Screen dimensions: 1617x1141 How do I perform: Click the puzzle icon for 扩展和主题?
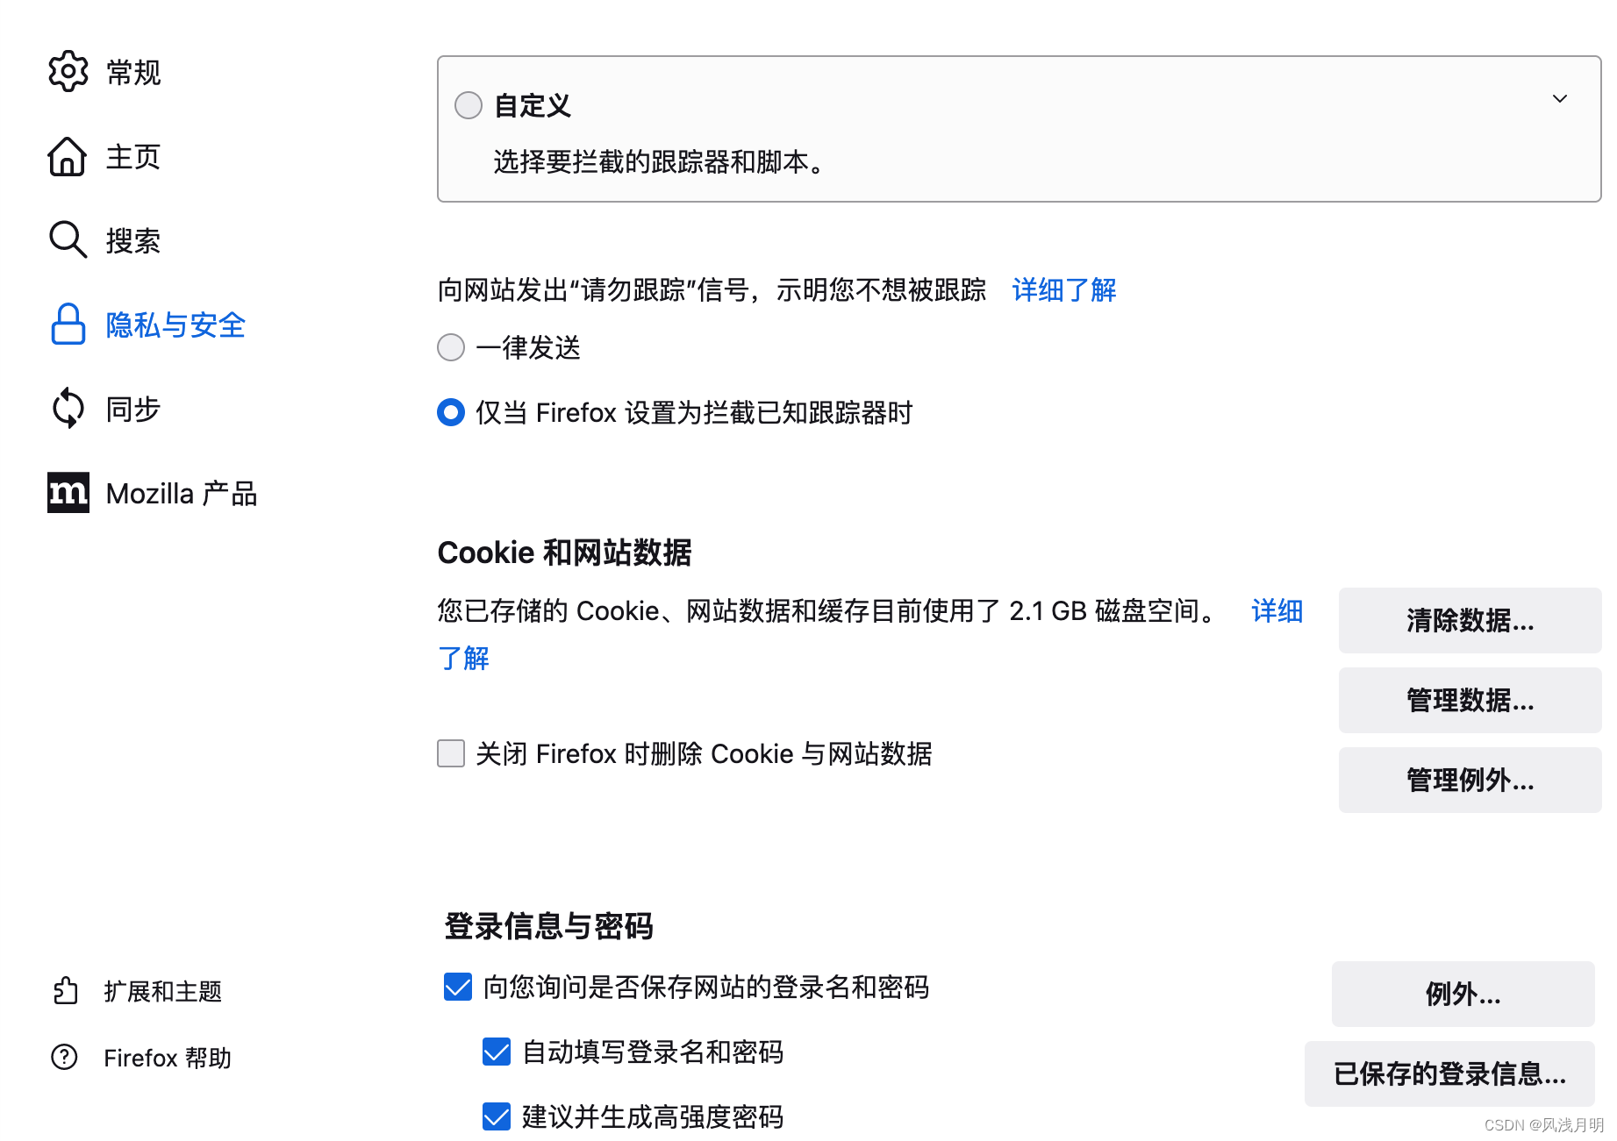coord(65,991)
